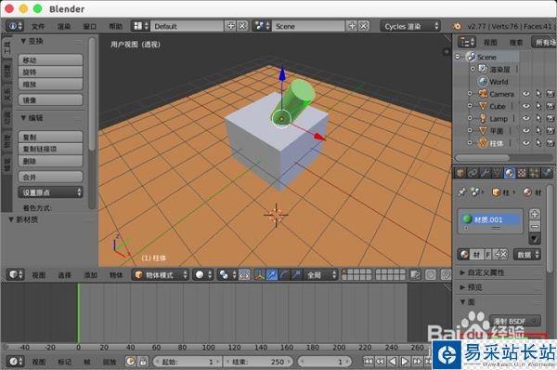Delete the Default screen layout
This screenshot has height=370, width=557.
(242, 26)
